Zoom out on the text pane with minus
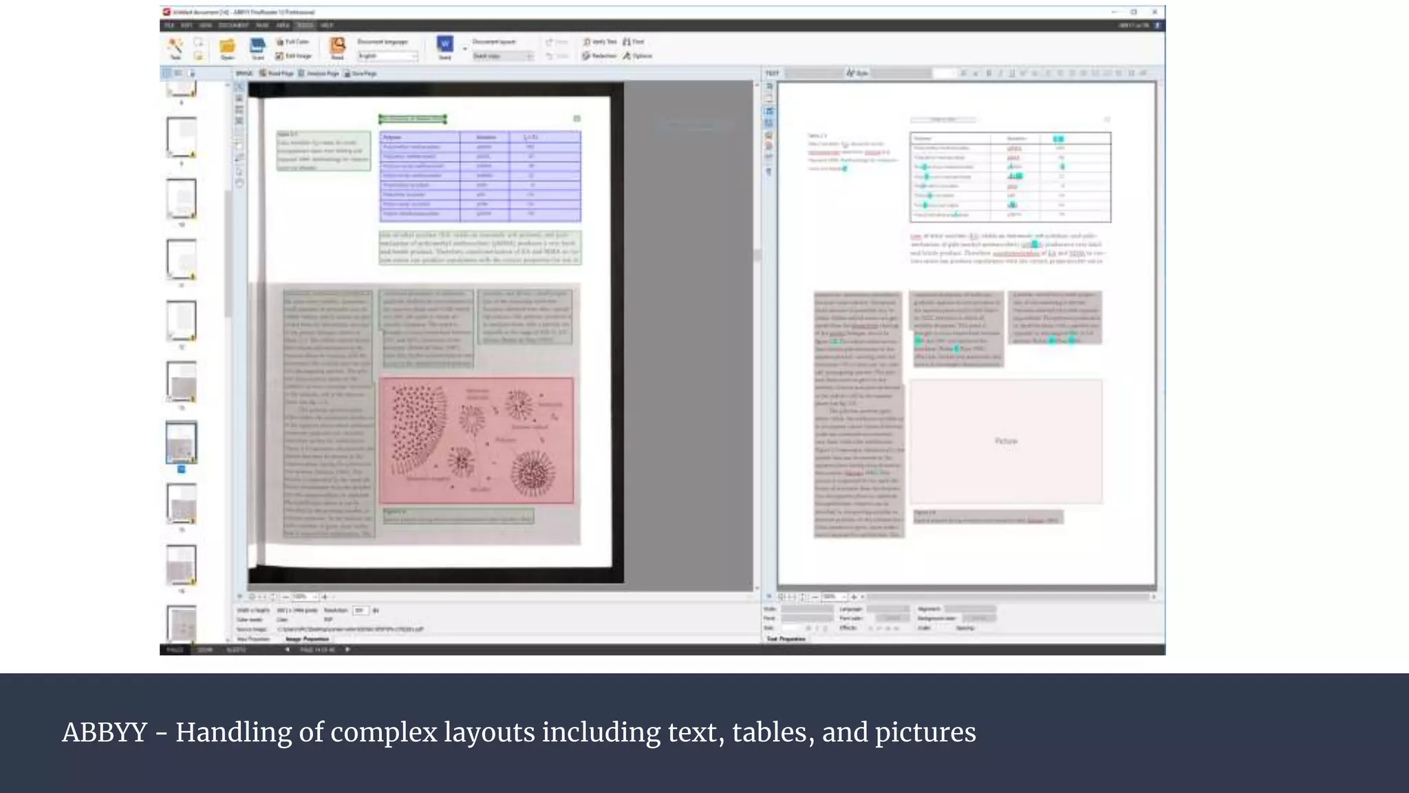 coord(815,597)
